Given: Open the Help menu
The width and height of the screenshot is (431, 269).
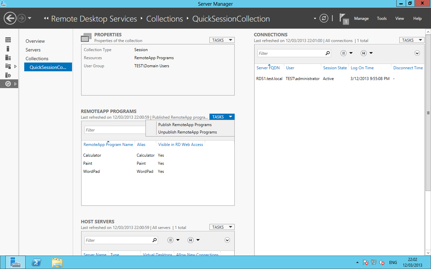Looking at the screenshot, I should tap(418, 18).
